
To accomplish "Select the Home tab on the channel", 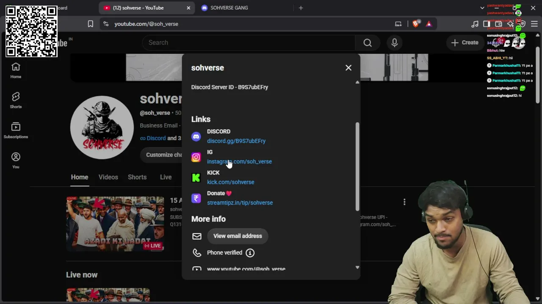I will [x=80, y=177].
